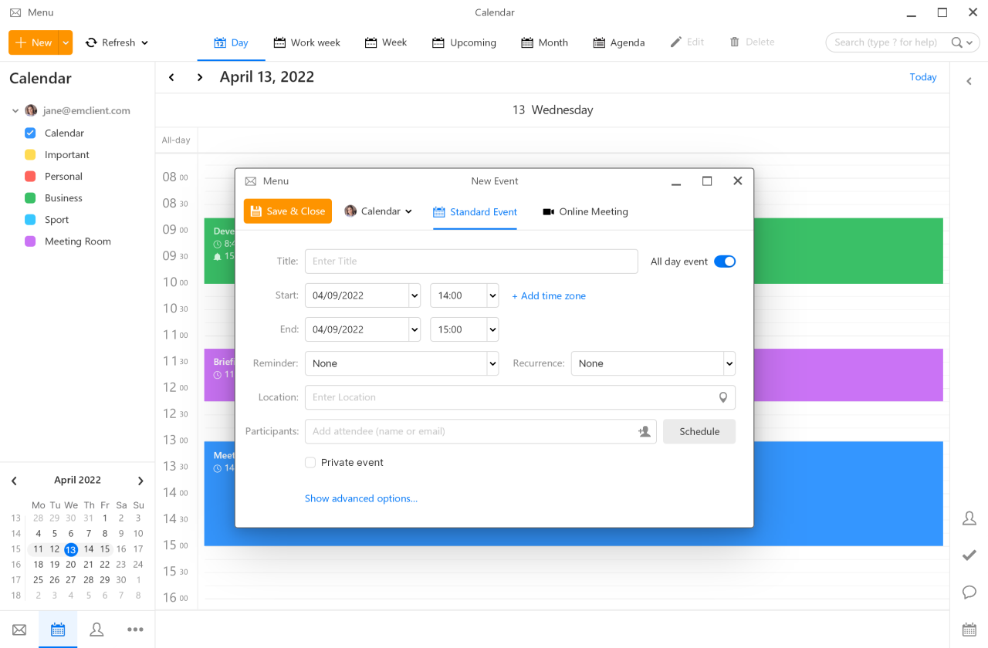Click the location pin icon in Location field
Viewport: 988px width, 648px height.
pos(723,397)
